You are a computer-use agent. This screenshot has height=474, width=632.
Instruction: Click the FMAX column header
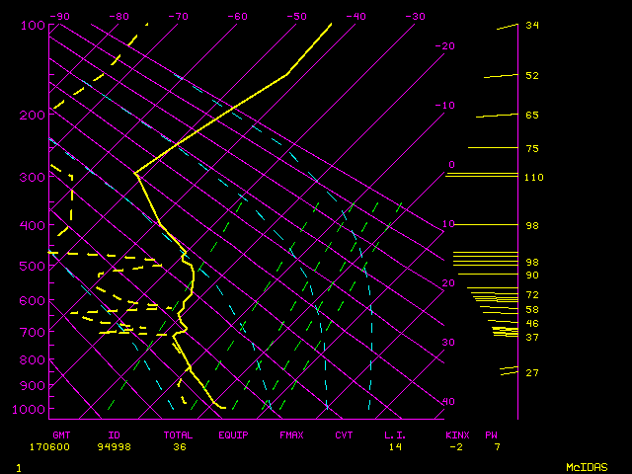[x=291, y=434]
